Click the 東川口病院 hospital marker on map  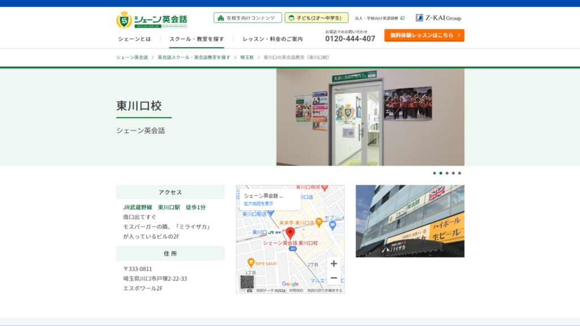pos(325,187)
